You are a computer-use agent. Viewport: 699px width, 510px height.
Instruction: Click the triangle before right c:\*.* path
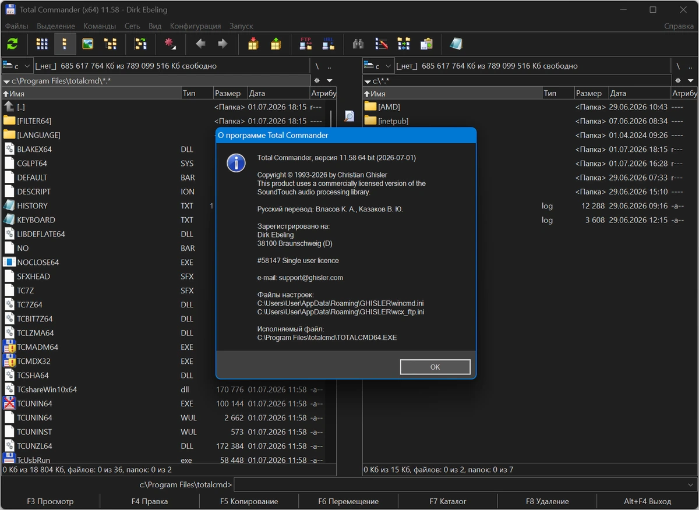pos(368,82)
